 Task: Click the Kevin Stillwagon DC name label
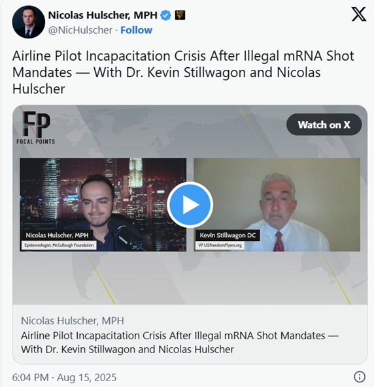click(228, 235)
